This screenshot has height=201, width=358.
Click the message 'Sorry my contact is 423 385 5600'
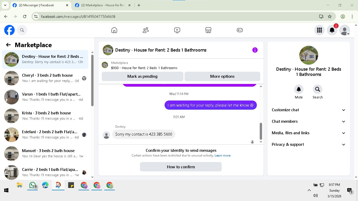[144, 134]
